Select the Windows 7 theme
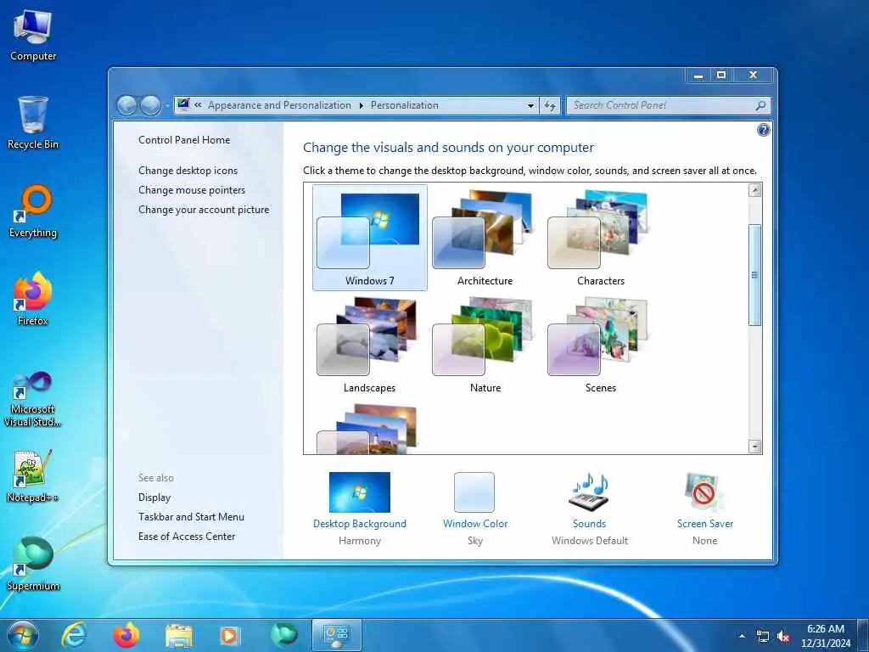Image resolution: width=869 pixels, height=652 pixels. click(370, 238)
